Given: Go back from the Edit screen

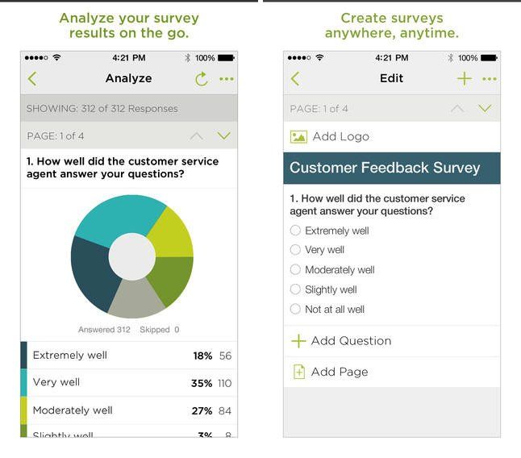Looking at the screenshot, I should pos(295,78).
